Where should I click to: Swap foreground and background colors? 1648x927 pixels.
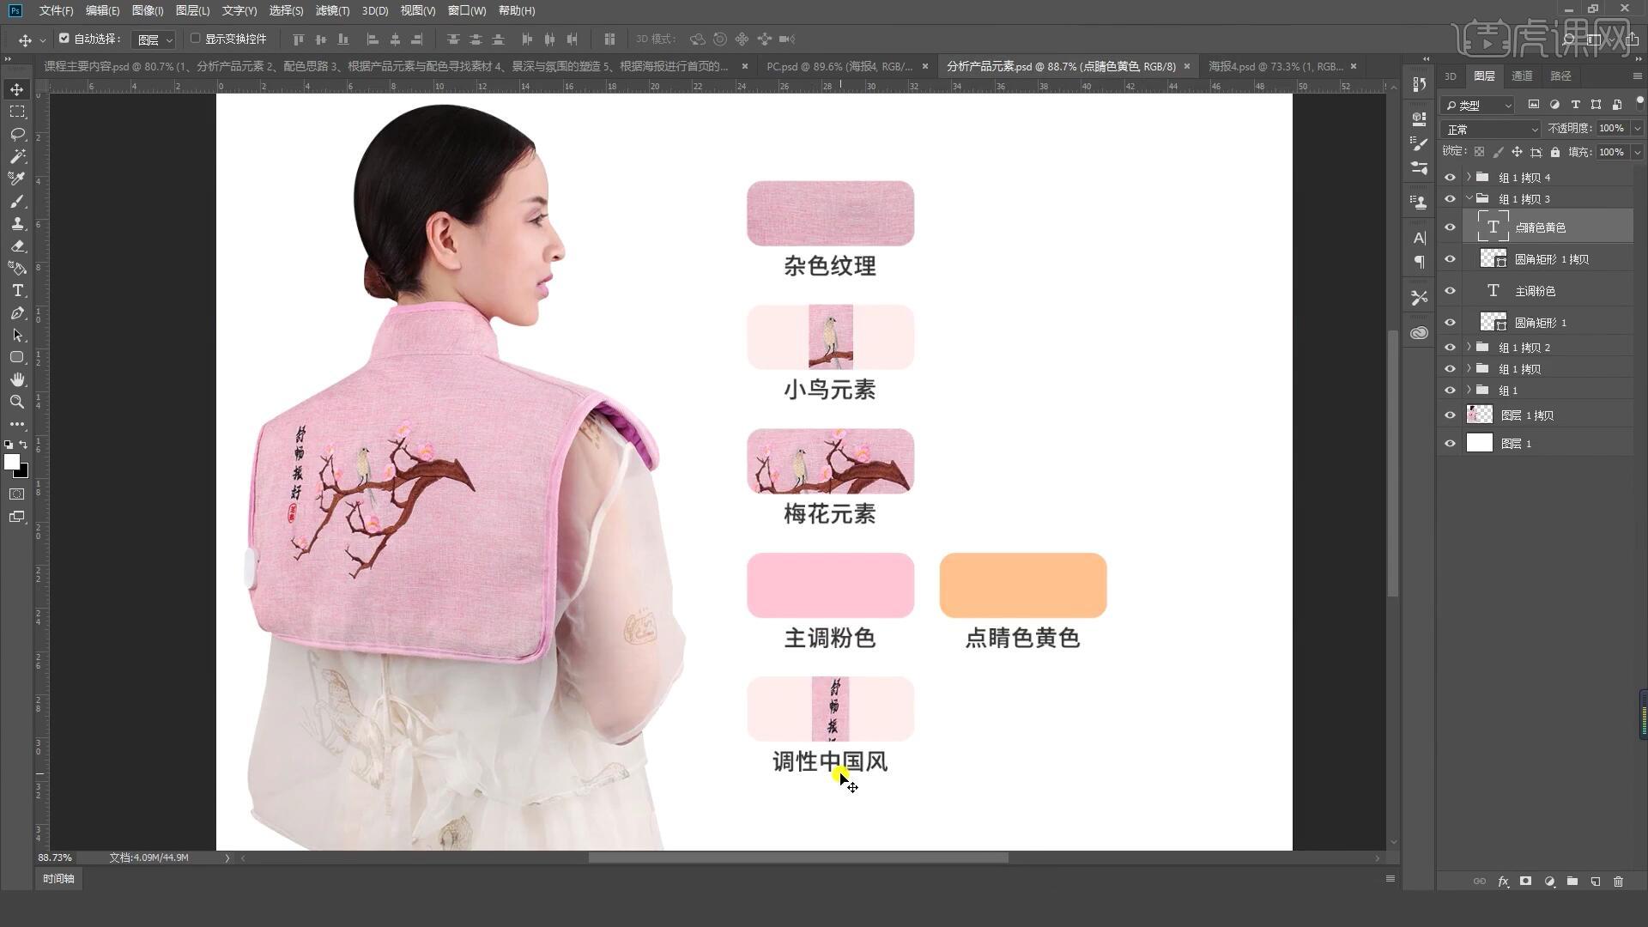pyautogui.click(x=24, y=445)
